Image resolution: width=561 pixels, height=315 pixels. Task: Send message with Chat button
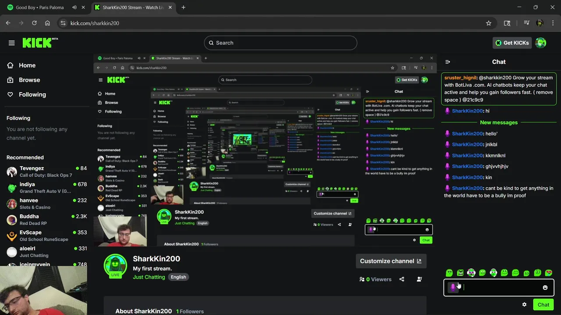point(543,304)
